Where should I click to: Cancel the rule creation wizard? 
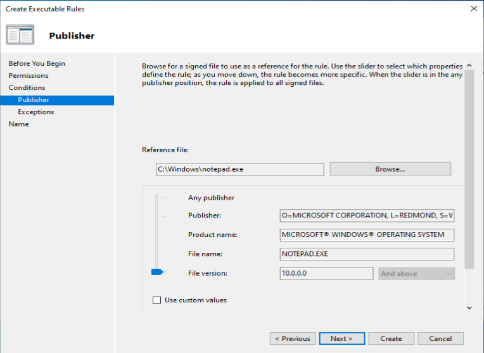(x=440, y=338)
